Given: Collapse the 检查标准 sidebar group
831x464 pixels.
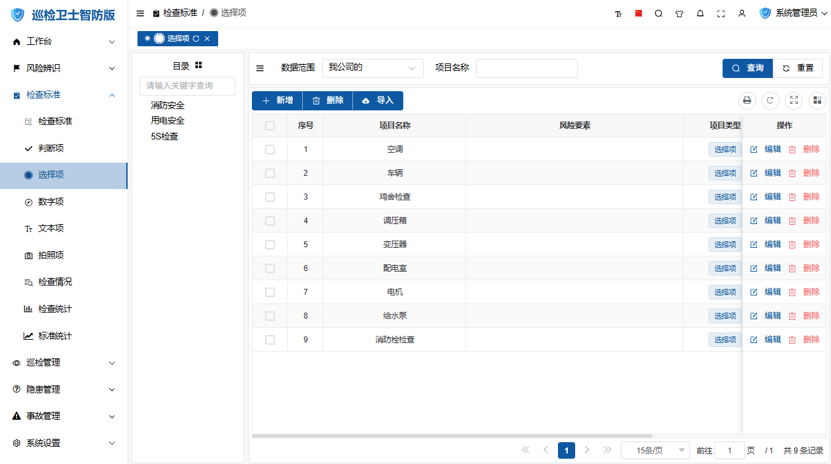Looking at the screenshot, I should coord(63,95).
